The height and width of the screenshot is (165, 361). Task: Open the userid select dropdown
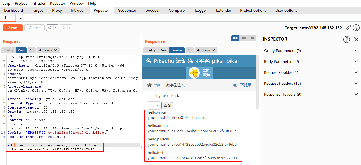pyautogui.click(x=154, y=105)
